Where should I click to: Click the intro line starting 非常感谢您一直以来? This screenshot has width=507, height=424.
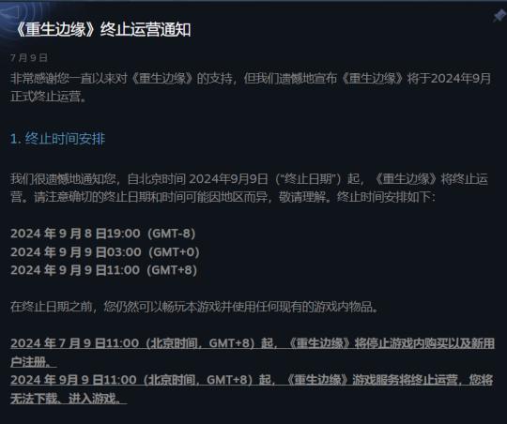(251, 79)
